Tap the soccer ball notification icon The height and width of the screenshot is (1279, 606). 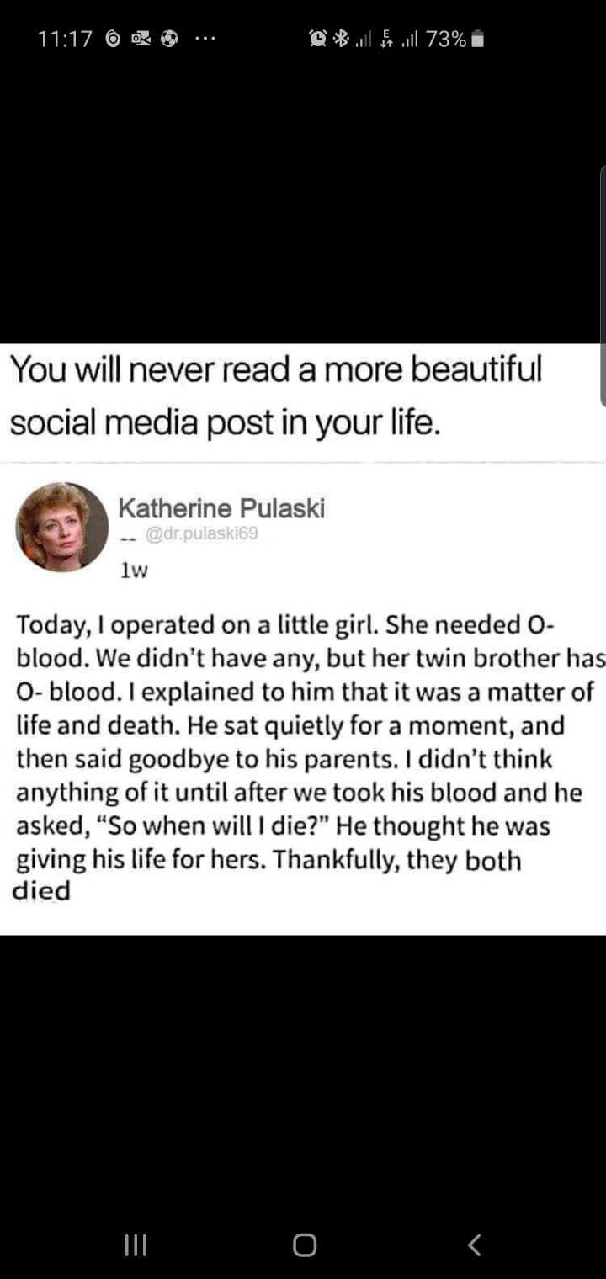[x=169, y=39]
